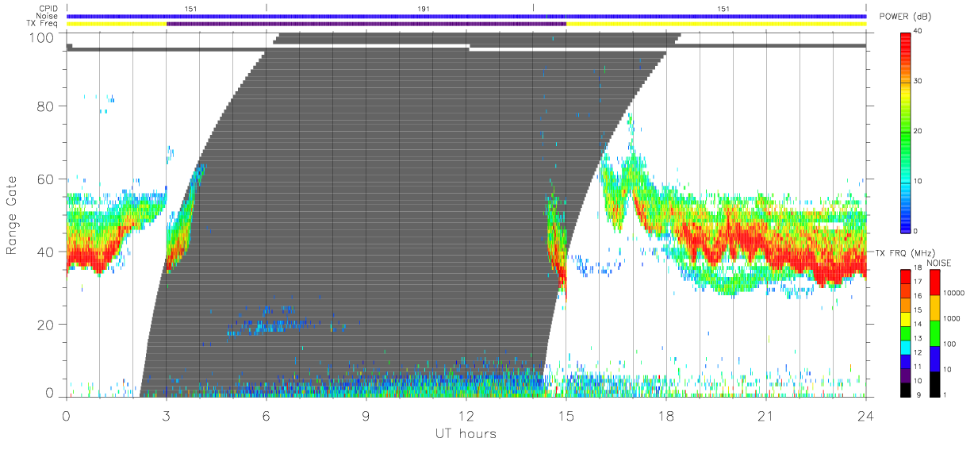Click the Range Gate tick label "20"
The width and height of the screenshot is (974, 450).
[47, 325]
